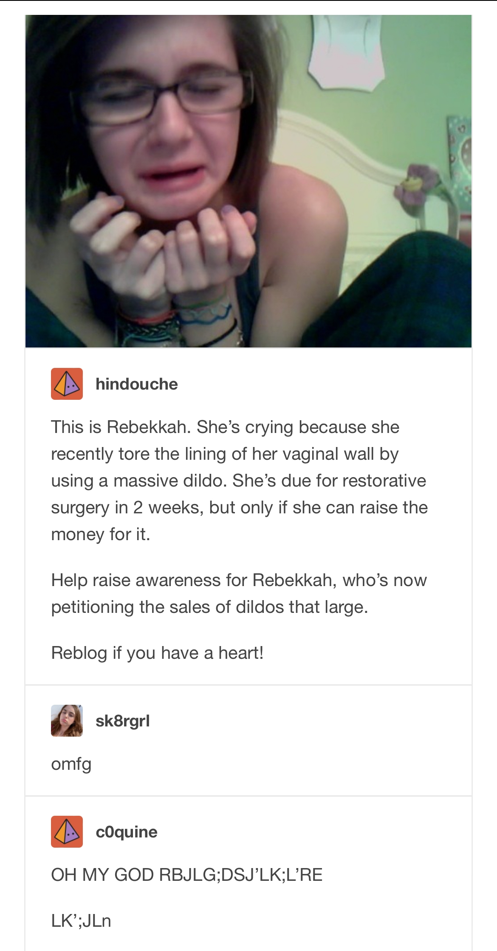
Task: Open hindouche's pyramid avatar icon
Action: [67, 384]
